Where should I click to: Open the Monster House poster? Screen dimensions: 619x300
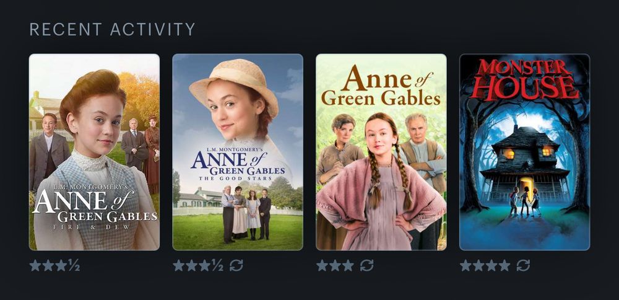click(525, 152)
